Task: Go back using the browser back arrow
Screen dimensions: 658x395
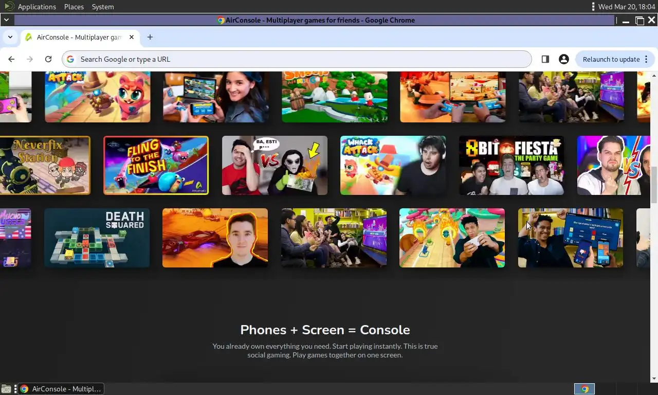Action: coord(11,59)
